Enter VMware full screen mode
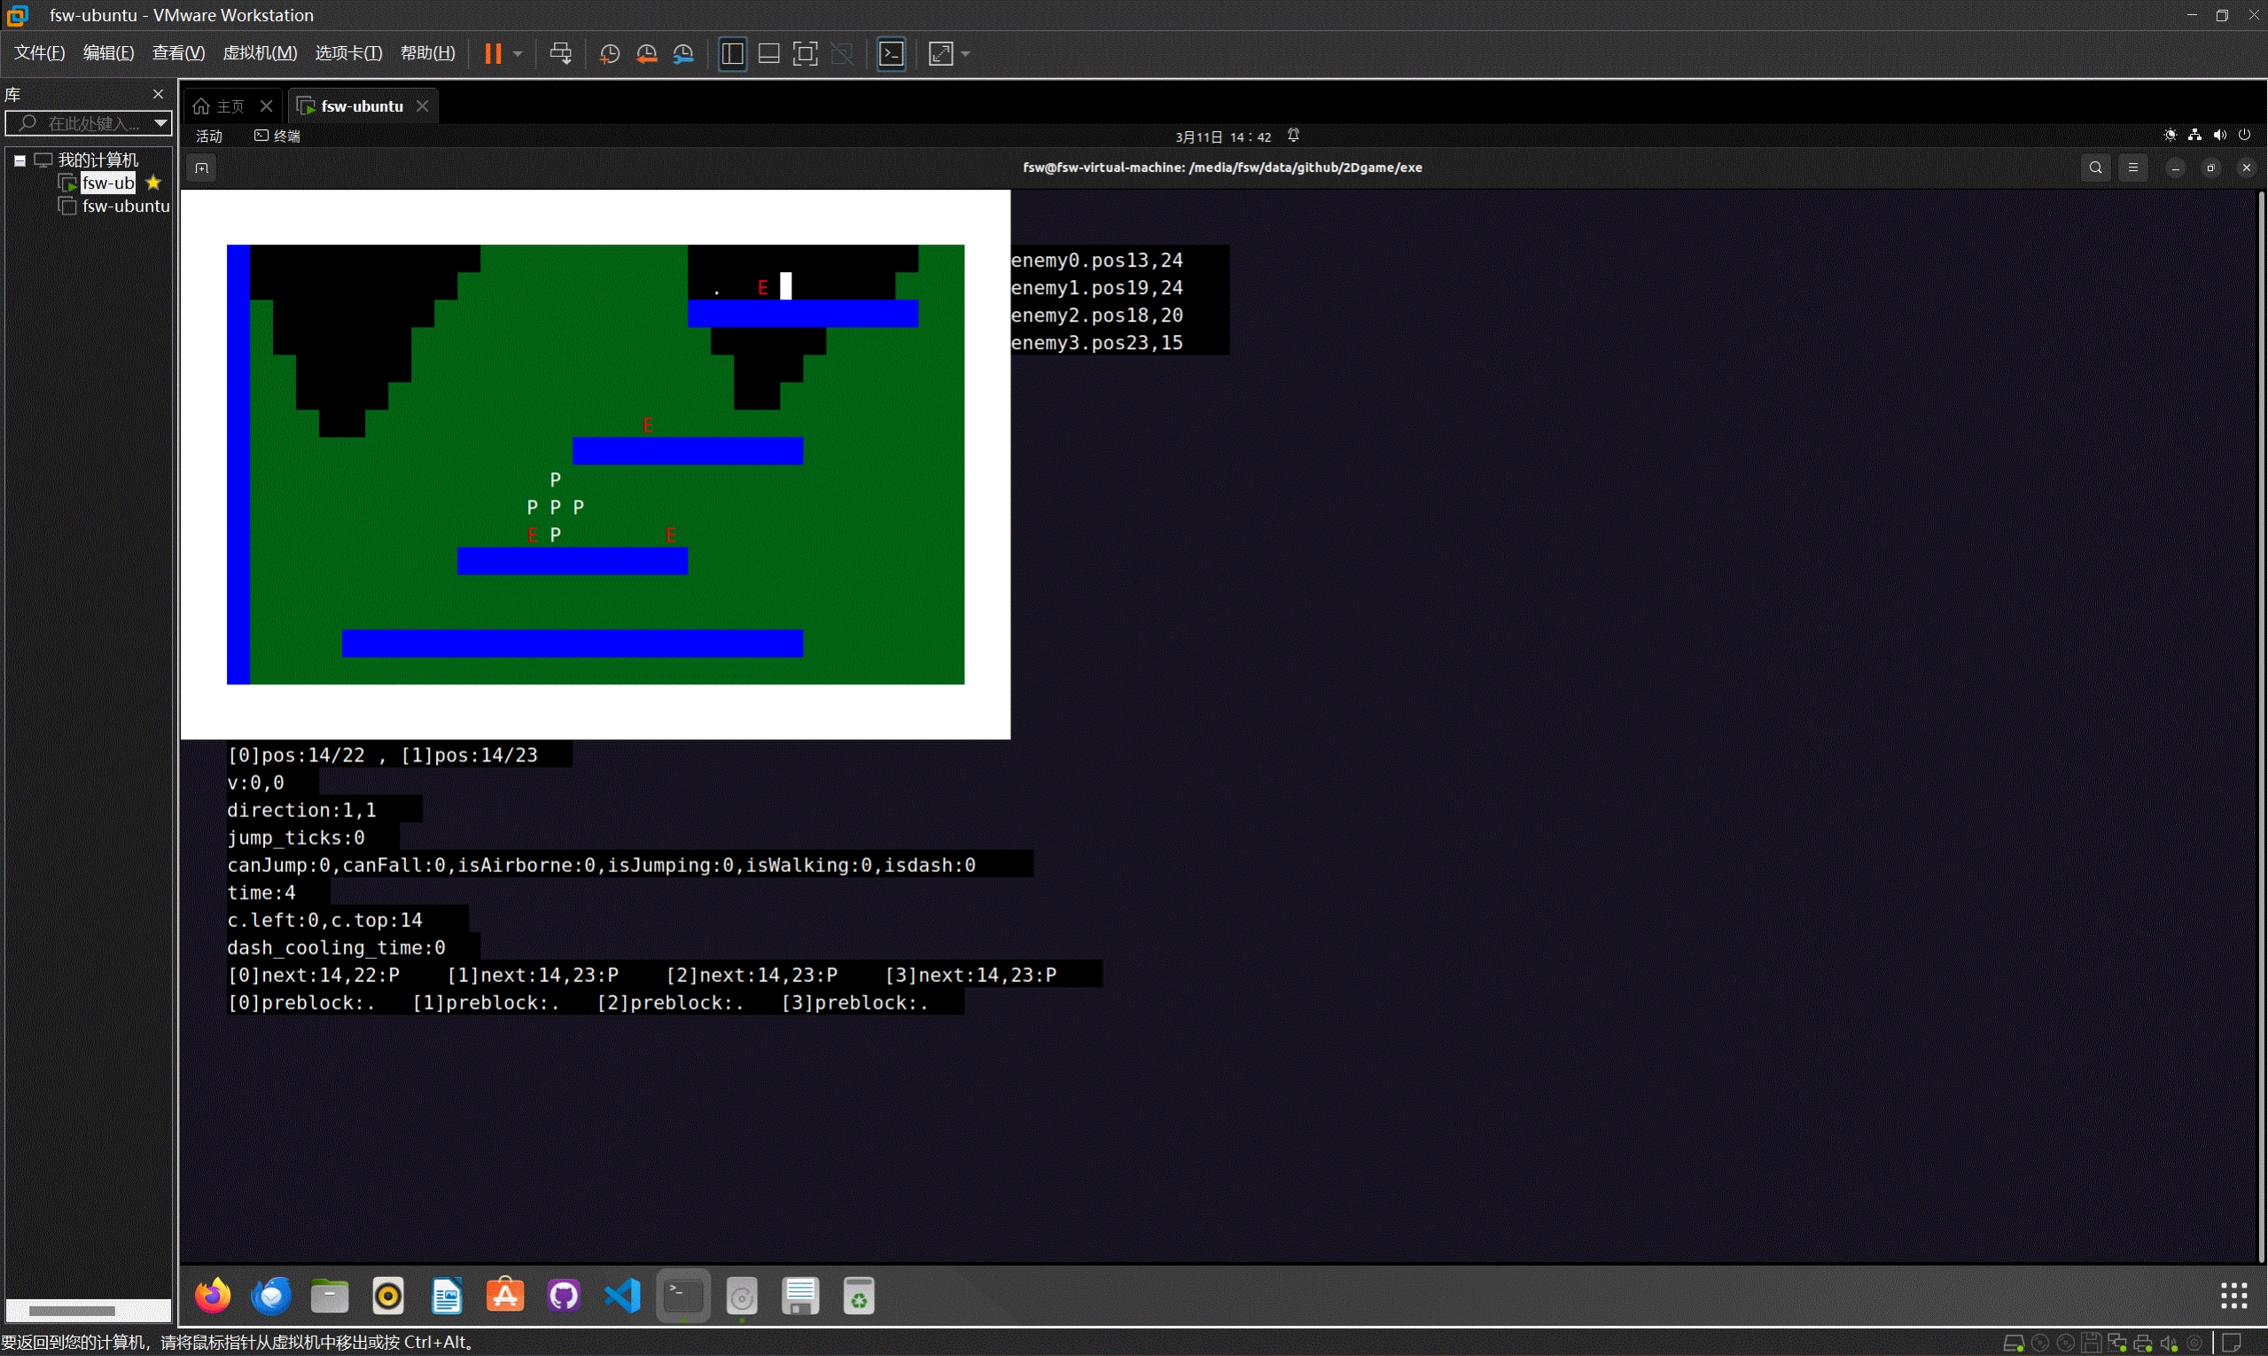 805,54
